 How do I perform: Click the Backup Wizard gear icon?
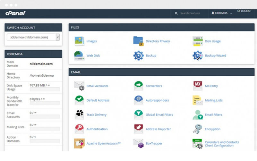tap(198, 55)
